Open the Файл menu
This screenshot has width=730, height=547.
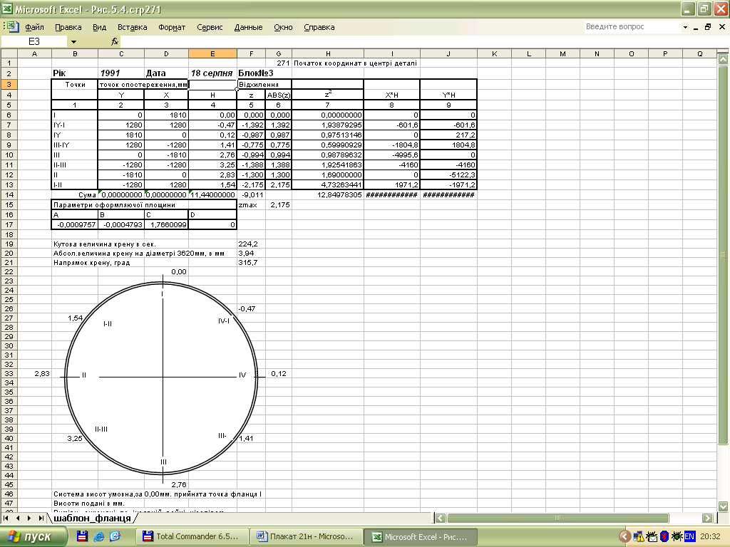[34, 27]
